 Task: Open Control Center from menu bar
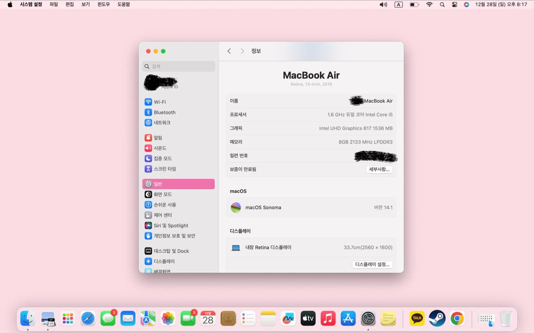coord(454,4)
